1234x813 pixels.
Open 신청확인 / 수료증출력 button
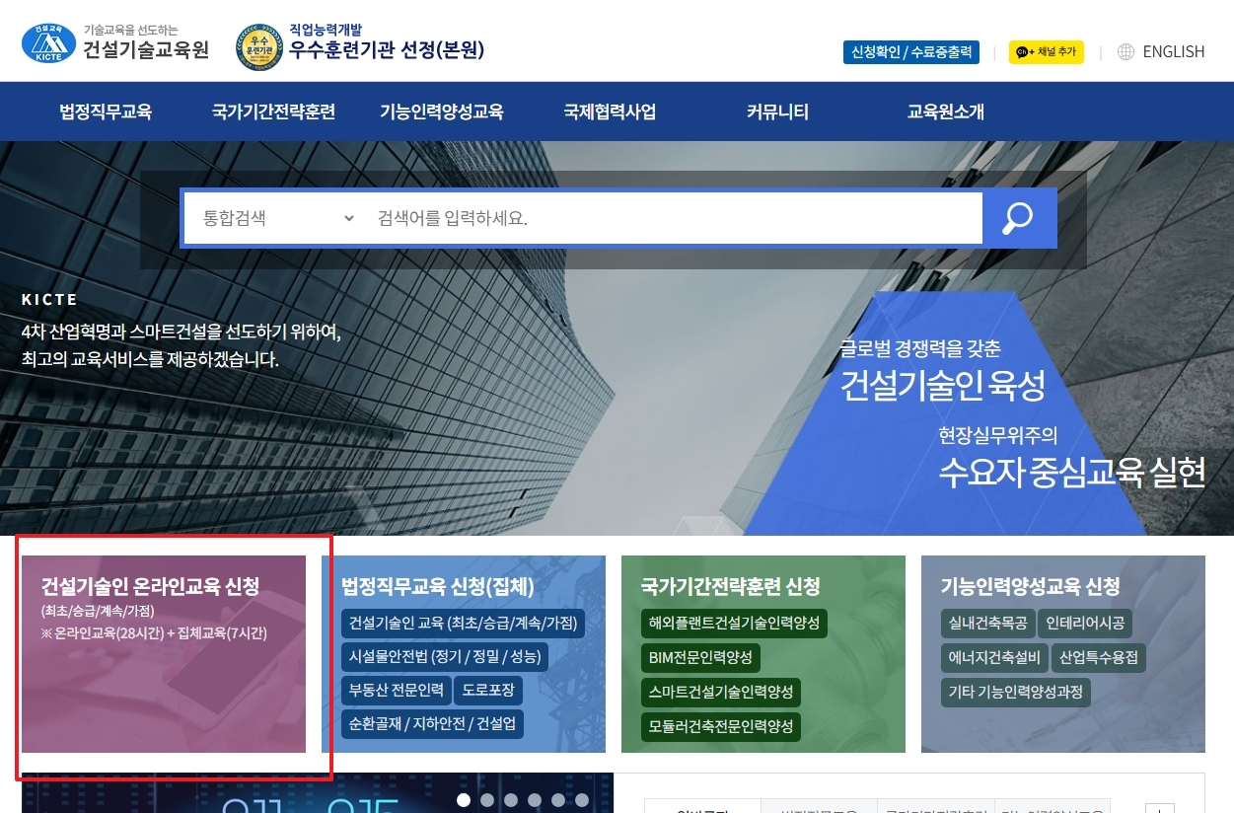coord(911,51)
